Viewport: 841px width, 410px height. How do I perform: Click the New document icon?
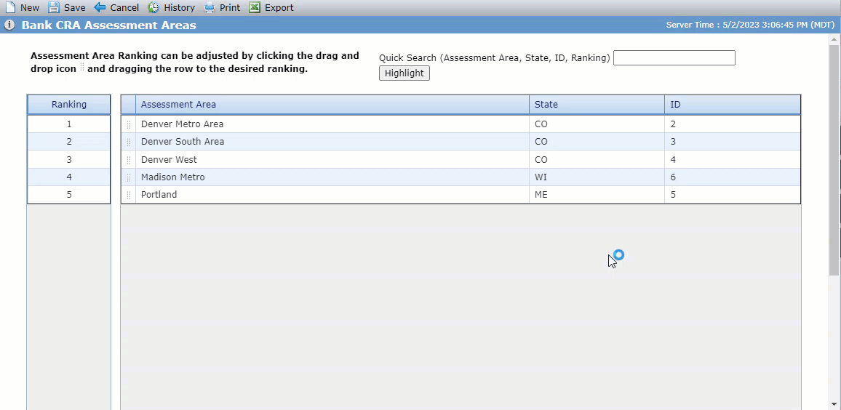[x=10, y=7]
